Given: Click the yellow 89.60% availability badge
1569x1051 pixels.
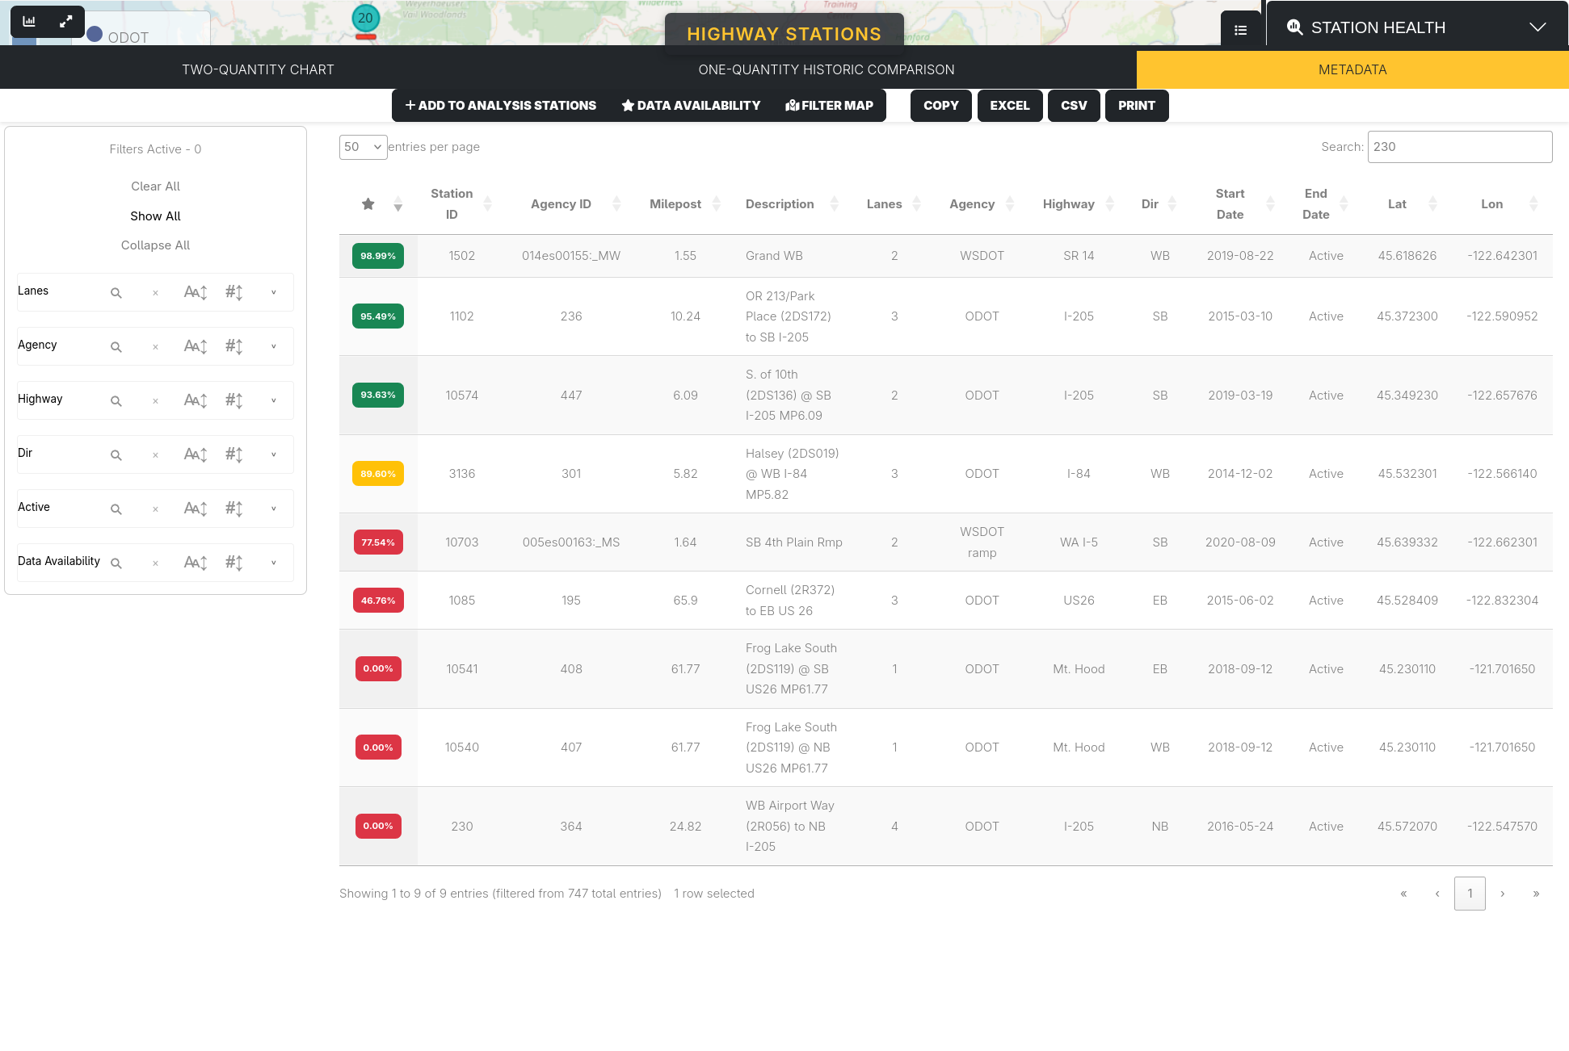Looking at the screenshot, I should (378, 474).
